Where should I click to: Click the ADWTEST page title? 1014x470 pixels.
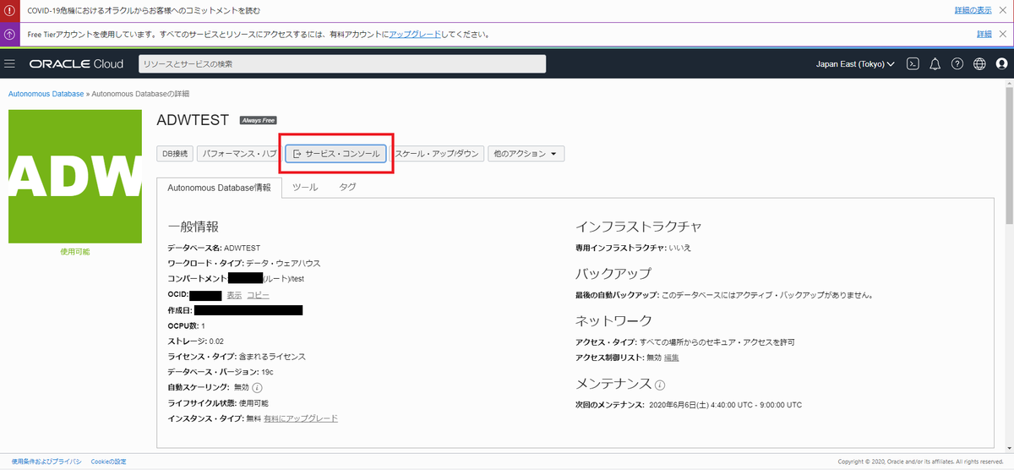click(193, 120)
